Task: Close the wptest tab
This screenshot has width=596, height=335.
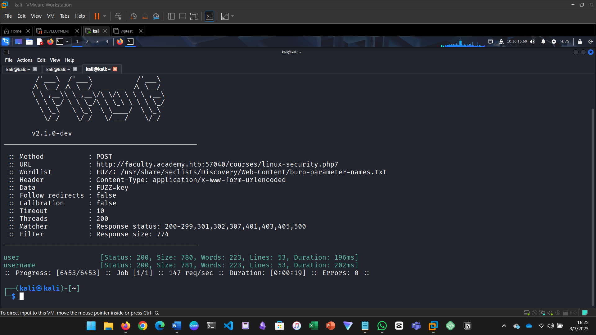Action: pos(141,31)
